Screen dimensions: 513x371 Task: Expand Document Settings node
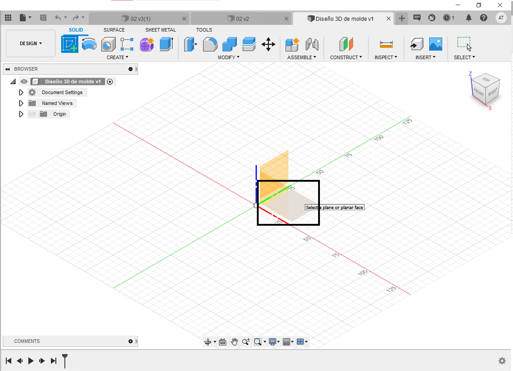coord(21,92)
